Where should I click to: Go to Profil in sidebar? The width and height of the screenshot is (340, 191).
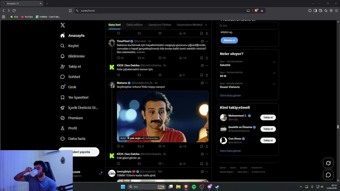(x=69, y=128)
